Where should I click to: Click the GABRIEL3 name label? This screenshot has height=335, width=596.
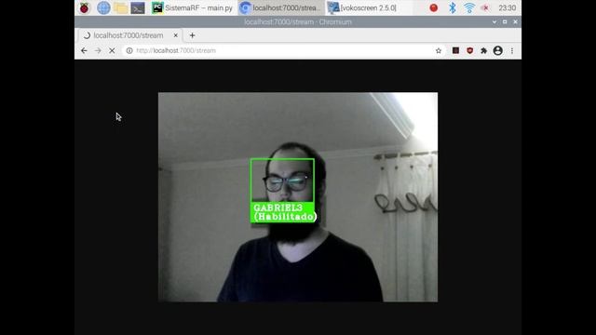point(278,208)
